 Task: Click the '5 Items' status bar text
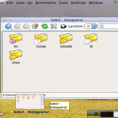point(9,95)
